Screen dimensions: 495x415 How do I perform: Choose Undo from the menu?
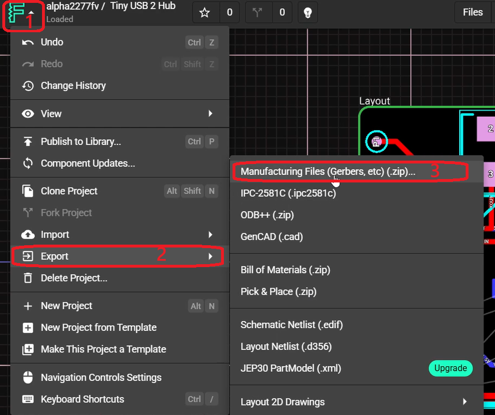(x=120, y=42)
